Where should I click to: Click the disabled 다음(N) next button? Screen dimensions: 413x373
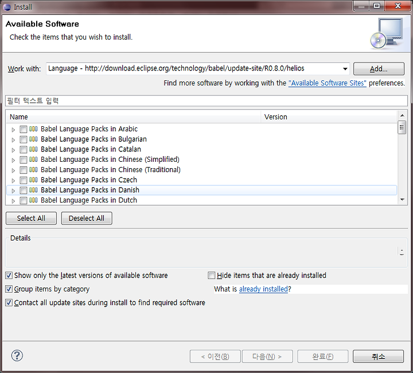pyautogui.click(x=267, y=356)
